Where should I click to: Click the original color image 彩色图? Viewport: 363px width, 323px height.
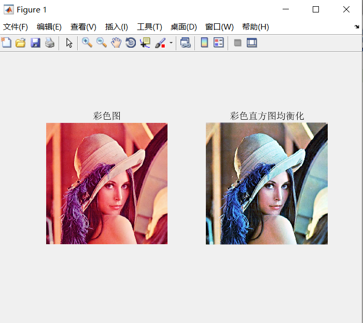[x=107, y=184]
